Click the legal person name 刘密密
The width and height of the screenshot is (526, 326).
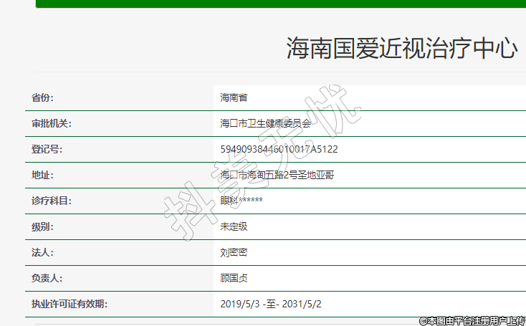[234, 252]
